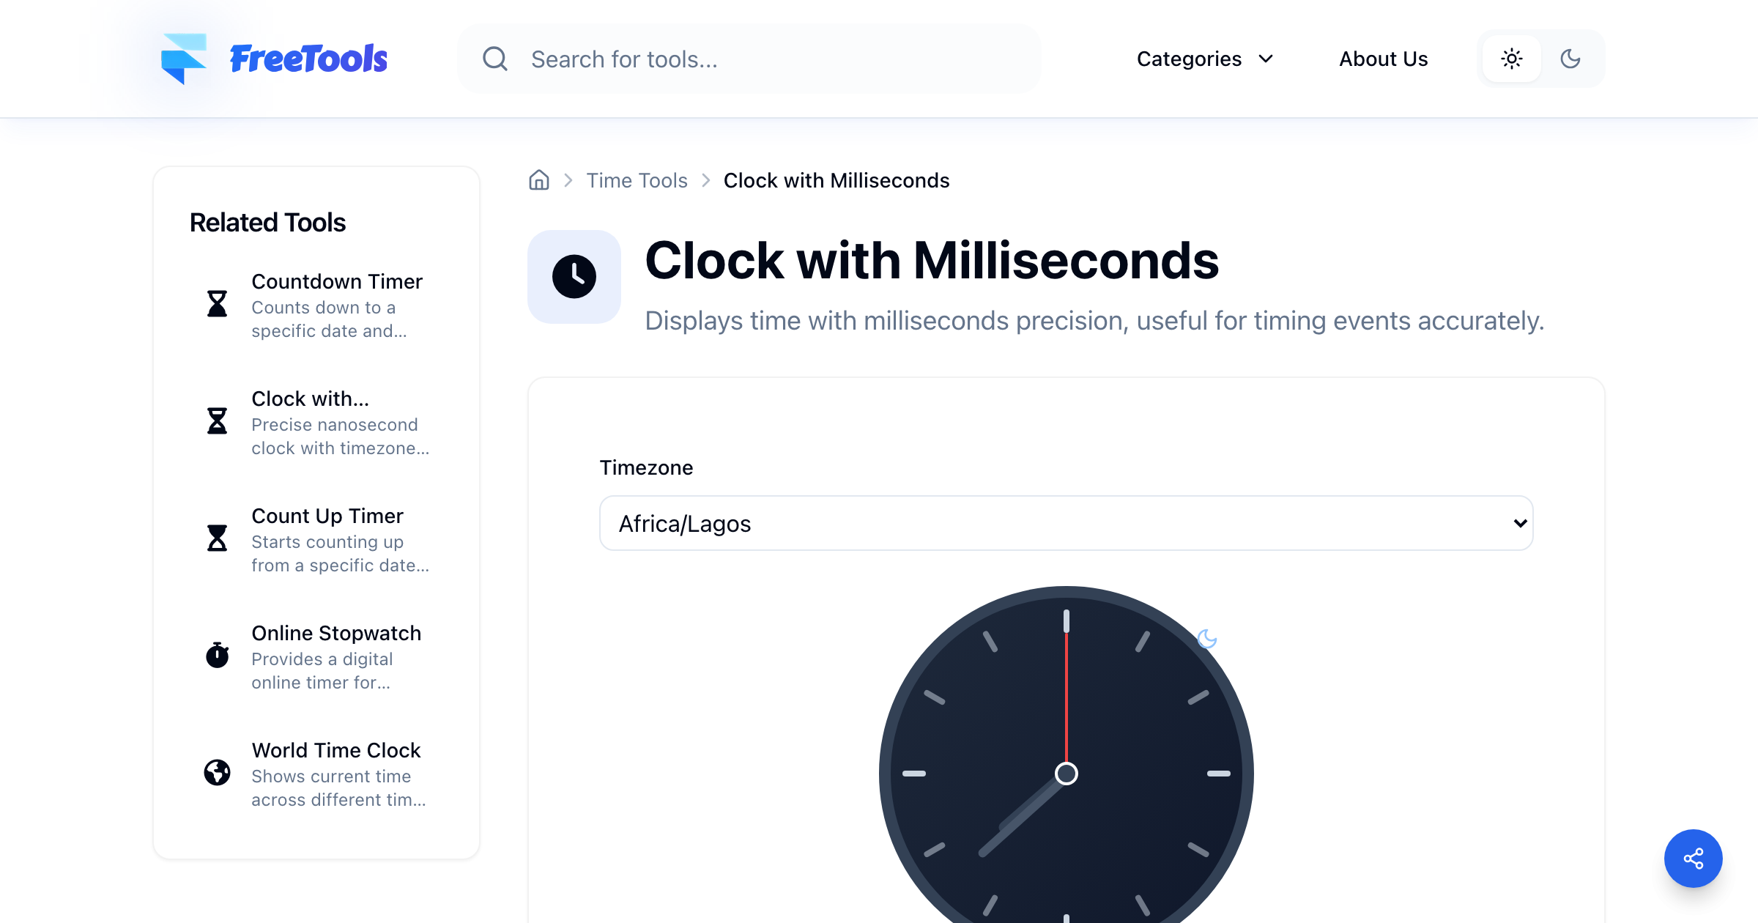The width and height of the screenshot is (1758, 923).
Task: Click the search magnifier icon
Action: pyautogui.click(x=495, y=59)
